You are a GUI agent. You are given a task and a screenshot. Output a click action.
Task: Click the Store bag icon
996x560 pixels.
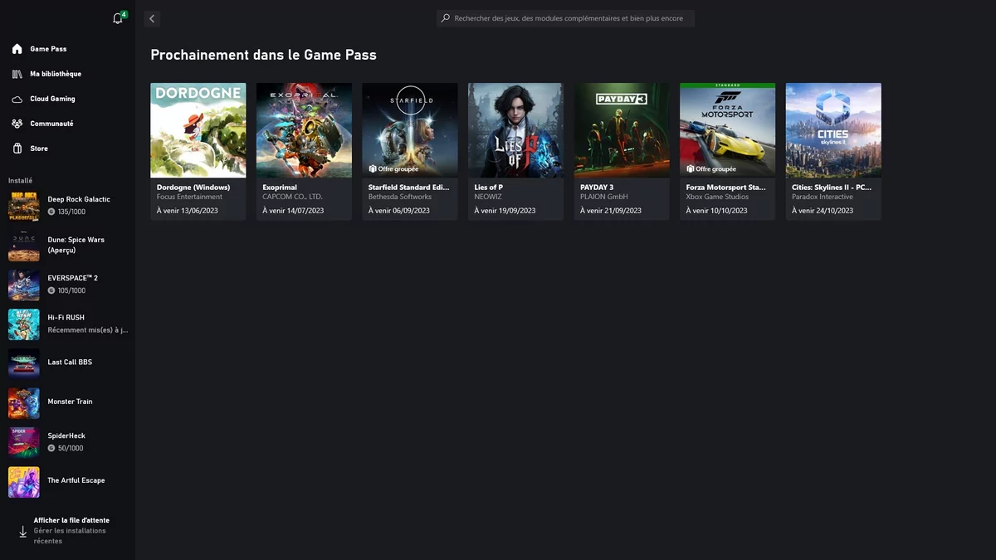[17, 149]
